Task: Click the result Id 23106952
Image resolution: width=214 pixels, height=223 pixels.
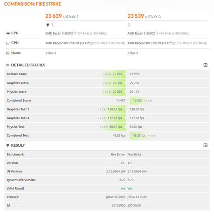Action: [118, 205]
